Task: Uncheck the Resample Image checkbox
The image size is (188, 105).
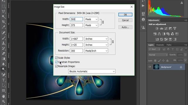Action: [x=56, y=66]
